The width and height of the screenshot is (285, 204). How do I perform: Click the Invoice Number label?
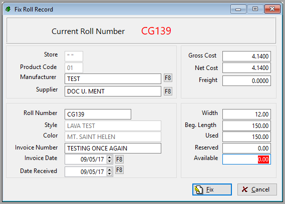coord(37,147)
